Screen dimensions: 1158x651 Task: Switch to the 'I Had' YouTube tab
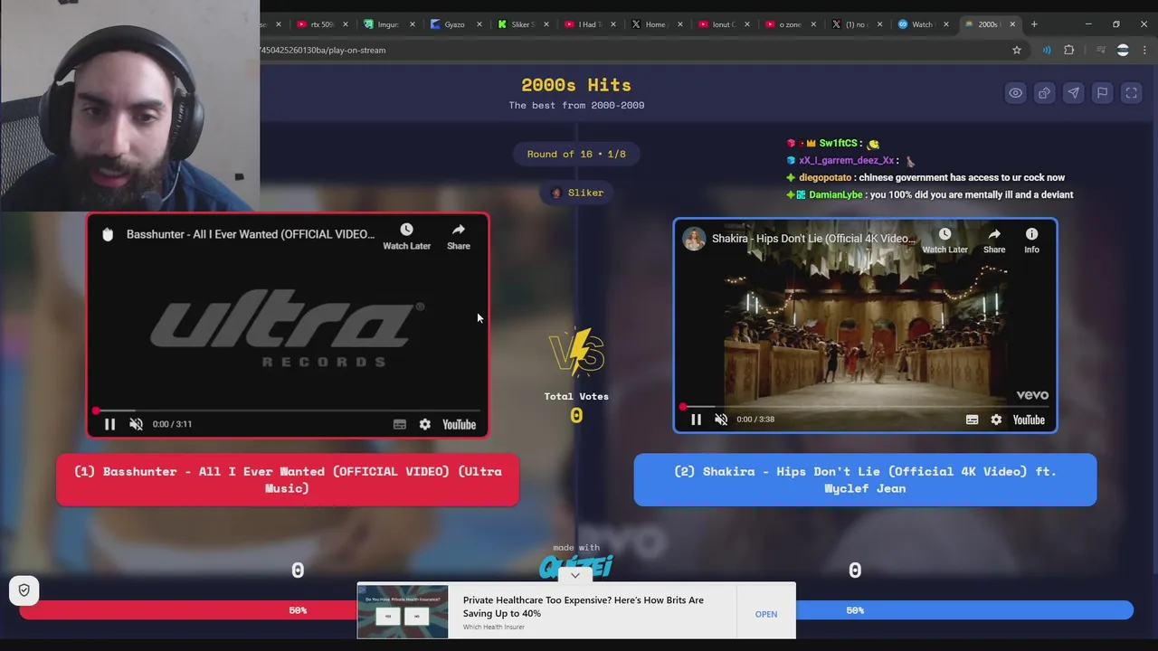[x=588, y=24]
